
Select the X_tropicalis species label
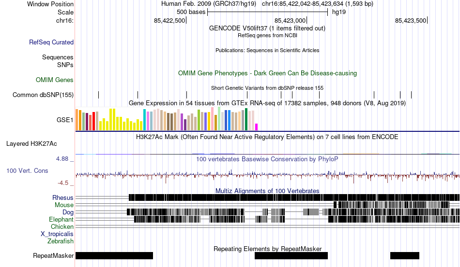click(57, 234)
